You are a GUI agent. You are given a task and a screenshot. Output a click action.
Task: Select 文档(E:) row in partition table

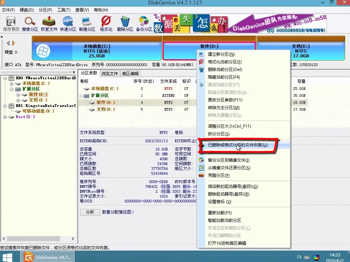coord(137,109)
